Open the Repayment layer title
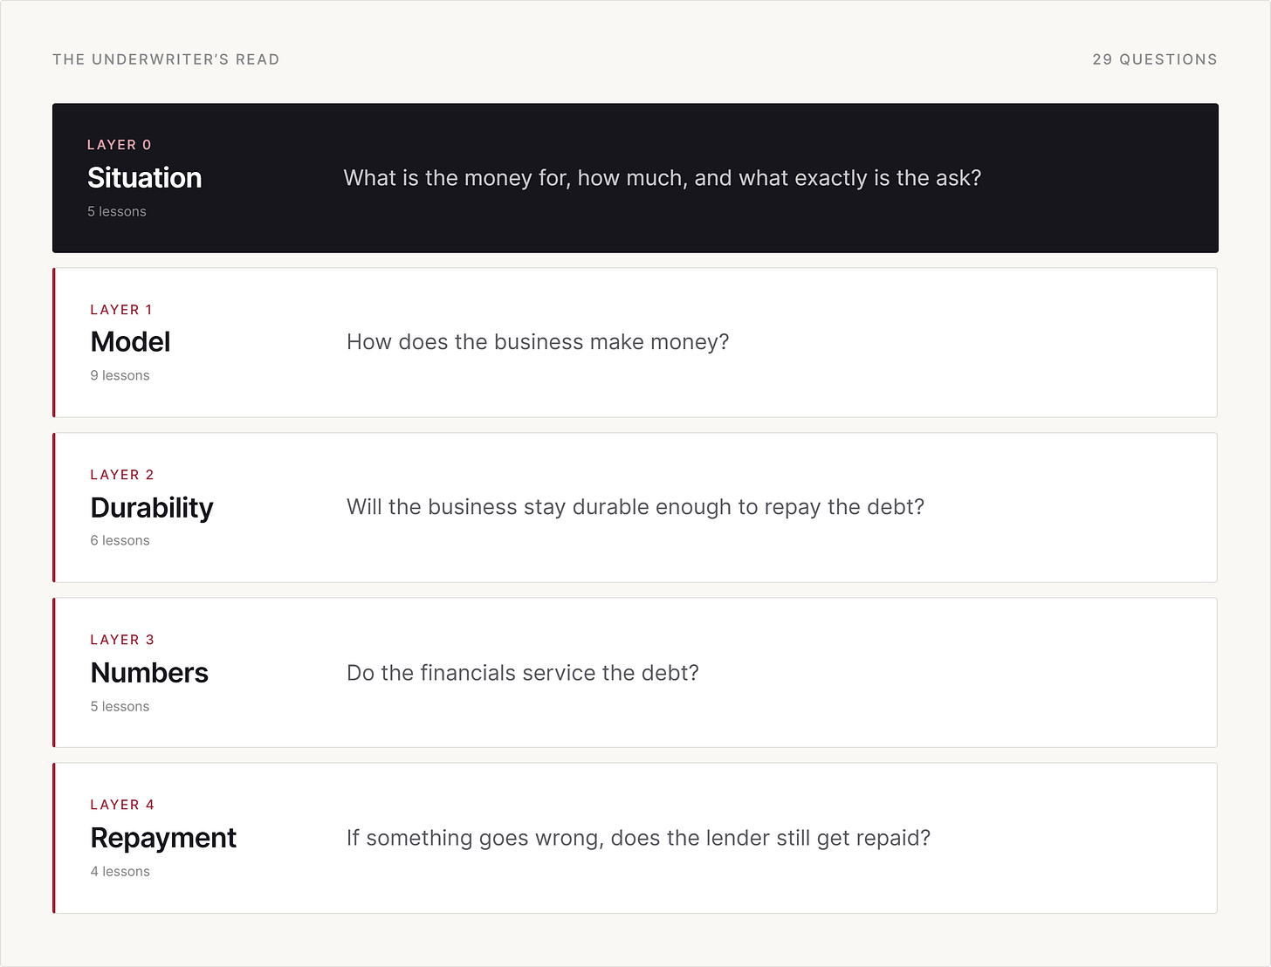 point(163,838)
